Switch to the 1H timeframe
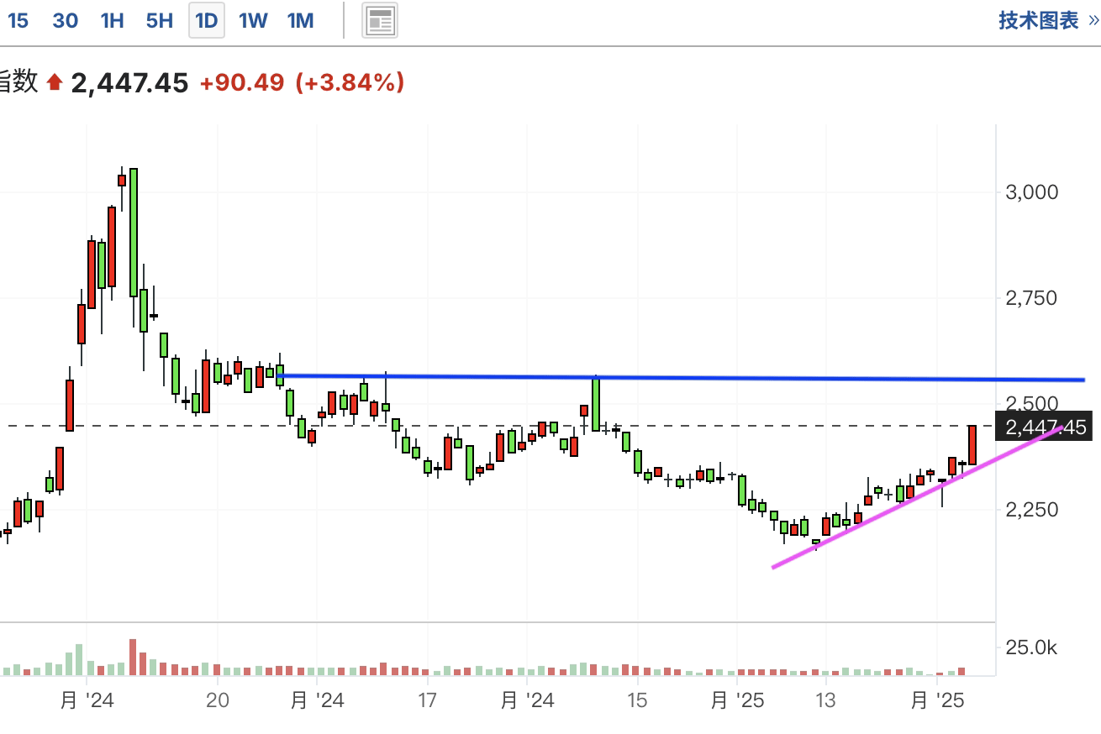1101x734 pixels. [x=112, y=20]
